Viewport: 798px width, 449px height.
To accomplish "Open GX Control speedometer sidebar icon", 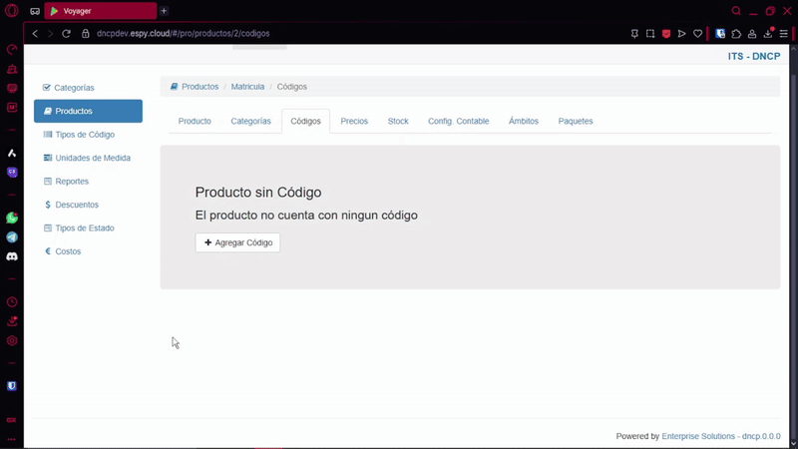I will [x=12, y=49].
